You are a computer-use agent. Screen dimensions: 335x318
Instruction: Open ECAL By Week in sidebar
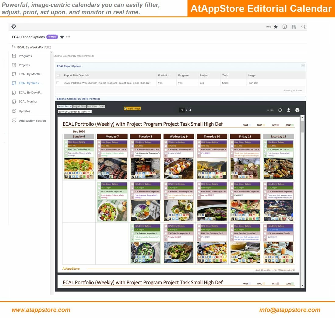pyautogui.click(x=30, y=83)
